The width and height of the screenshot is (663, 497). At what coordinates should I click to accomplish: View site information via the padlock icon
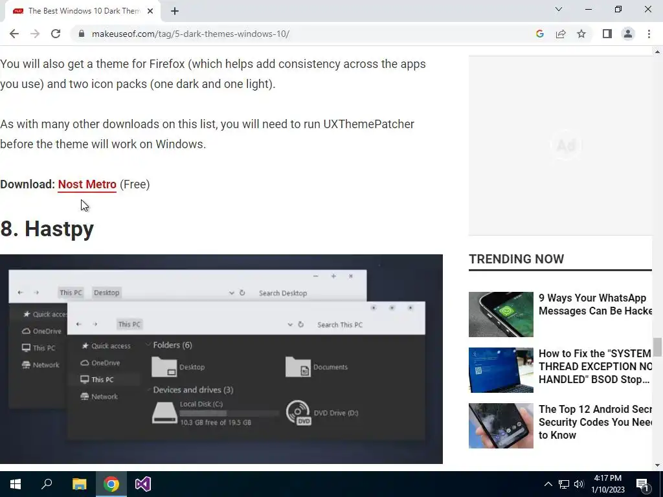[82, 34]
